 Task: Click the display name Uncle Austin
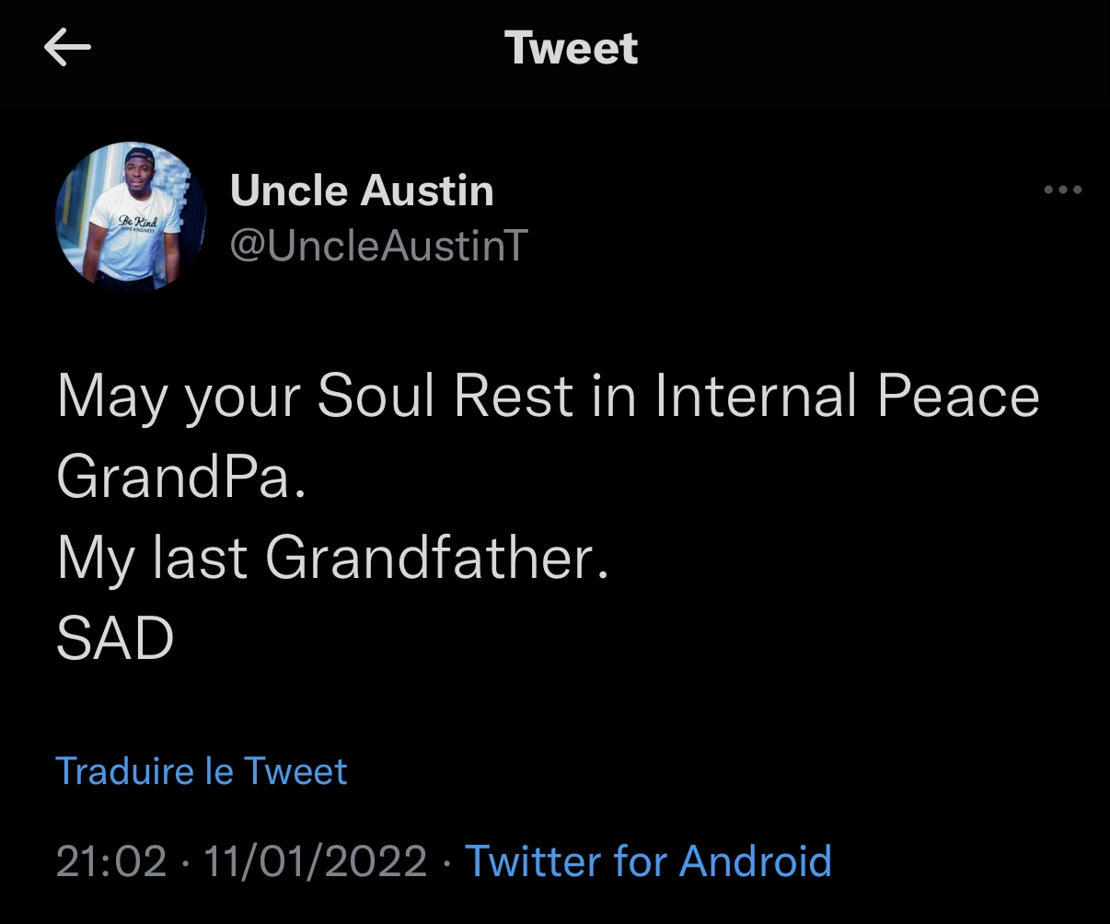pyautogui.click(x=362, y=191)
